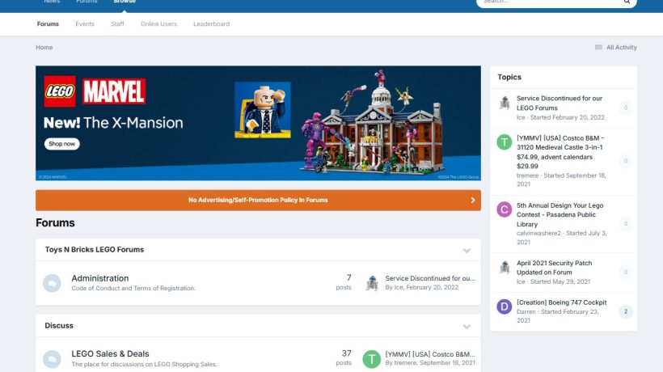Image resolution: width=663 pixels, height=372 pixels.
Task: Open LEGO Sales & Deals forum link
Action: pos(110,354)
